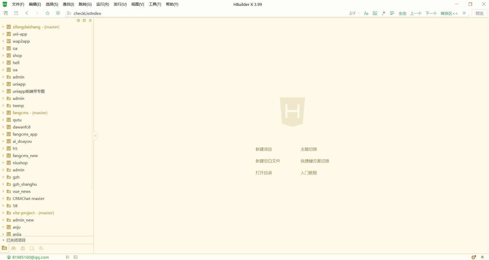Expand the fangcms master project

click(x=3, y=113)
